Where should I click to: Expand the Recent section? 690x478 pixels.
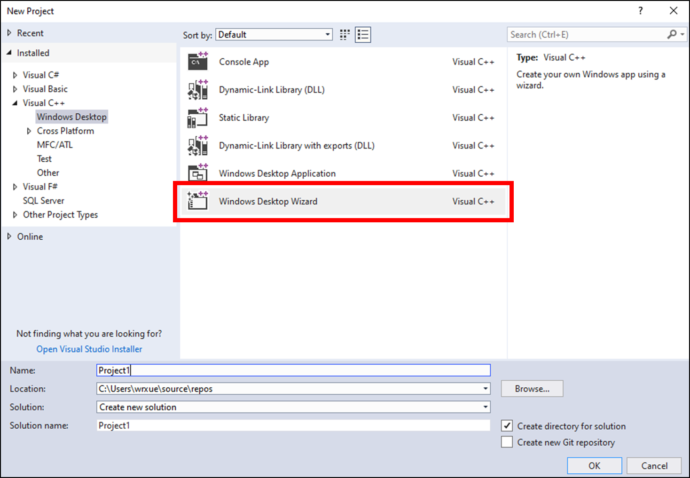(9, 33)
